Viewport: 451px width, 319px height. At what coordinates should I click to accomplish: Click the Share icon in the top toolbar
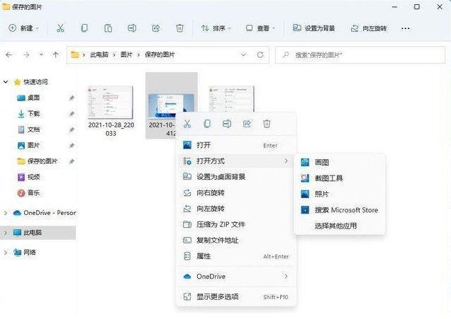[155, 28]
